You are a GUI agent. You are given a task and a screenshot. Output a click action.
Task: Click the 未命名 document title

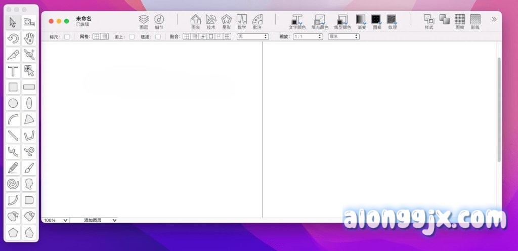83,19
